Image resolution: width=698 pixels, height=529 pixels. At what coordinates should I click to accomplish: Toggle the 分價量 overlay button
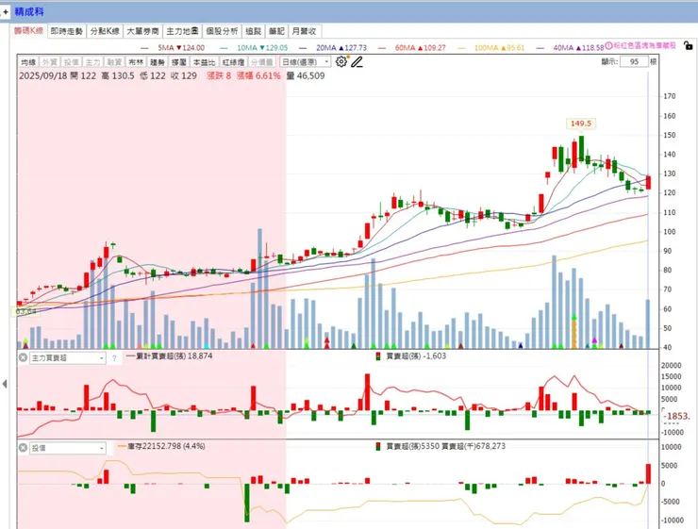[263, 62]
